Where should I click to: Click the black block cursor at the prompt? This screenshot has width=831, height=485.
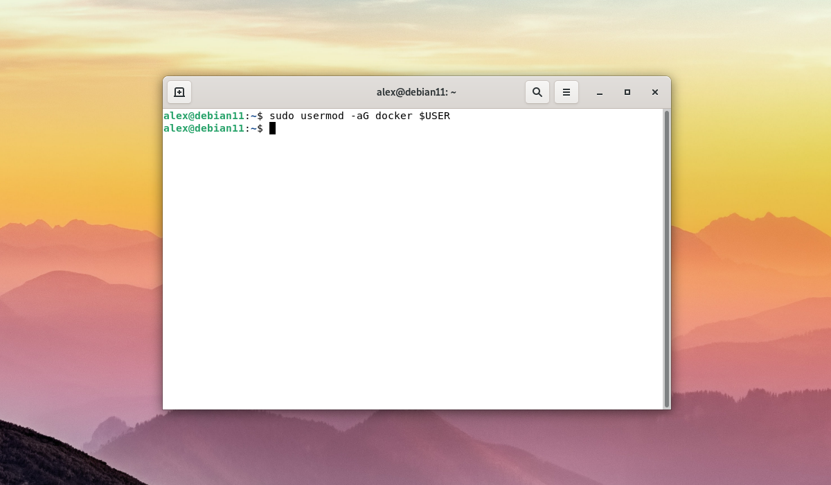point(272,128)
